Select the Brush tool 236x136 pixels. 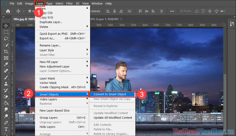pyautogui.click(x=6, y=77)
